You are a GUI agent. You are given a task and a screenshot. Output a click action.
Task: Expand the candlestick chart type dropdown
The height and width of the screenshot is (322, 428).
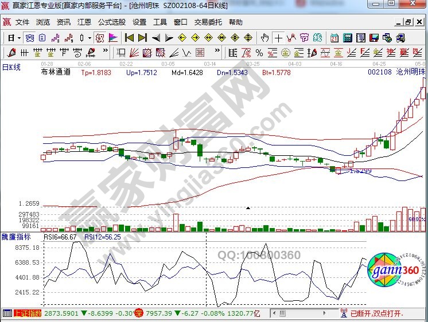(89, 38)
